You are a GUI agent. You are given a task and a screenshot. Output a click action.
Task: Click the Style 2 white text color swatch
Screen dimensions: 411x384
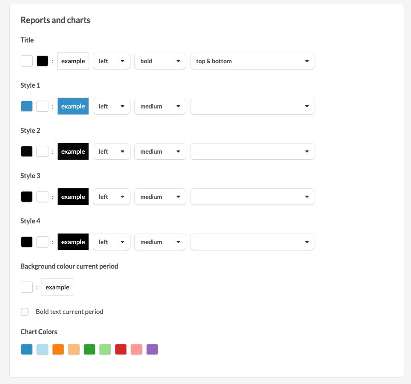pyautogui.click(x=42, y=151)
